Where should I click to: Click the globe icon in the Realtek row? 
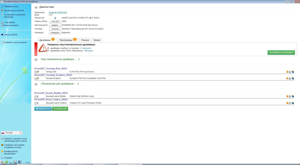293,96
